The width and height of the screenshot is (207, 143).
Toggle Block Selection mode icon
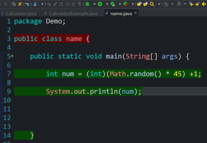73,4
